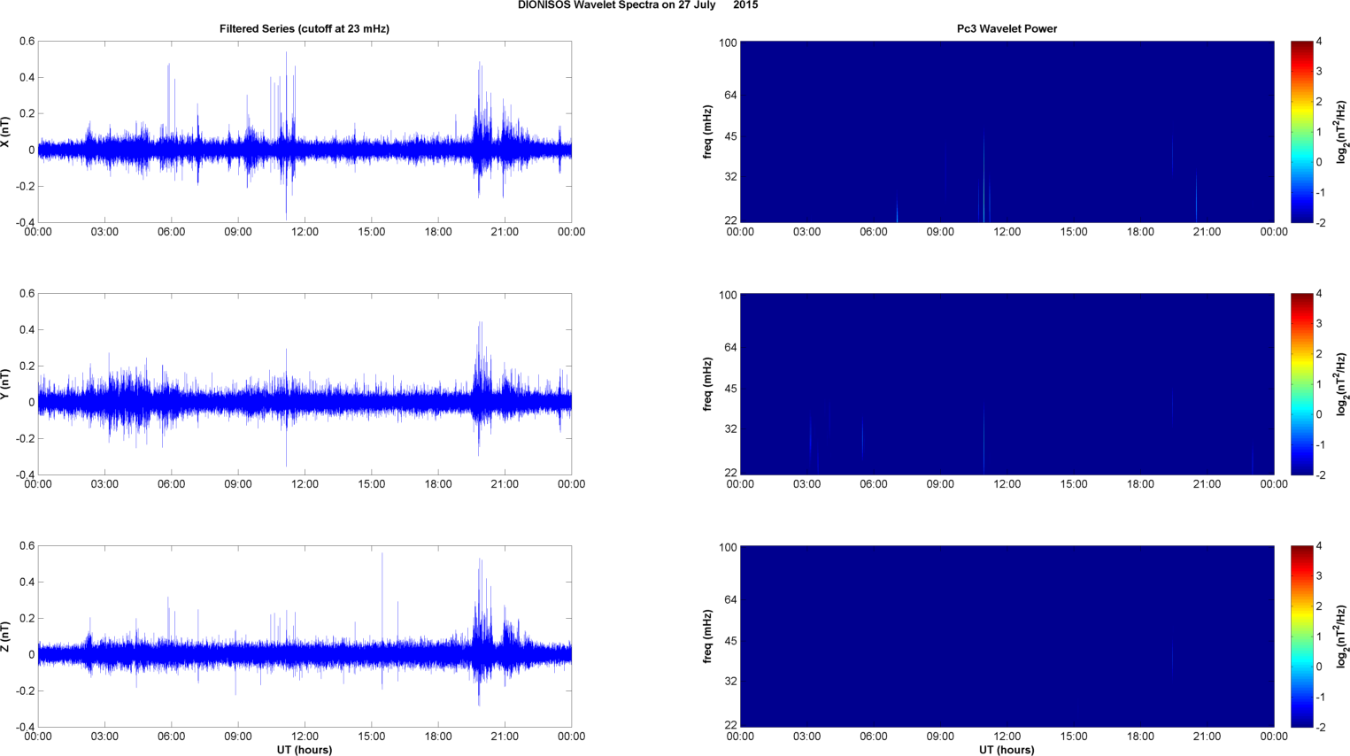Click the 0.2 tick on the Y (nT) axis

(27, 366)
